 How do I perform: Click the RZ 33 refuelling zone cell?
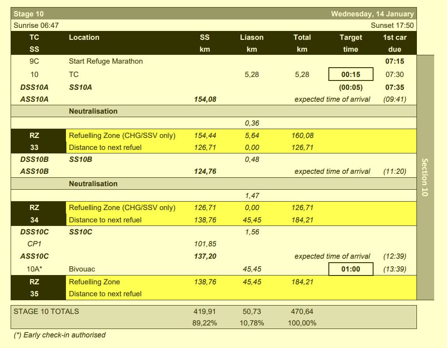pos(34,141)
